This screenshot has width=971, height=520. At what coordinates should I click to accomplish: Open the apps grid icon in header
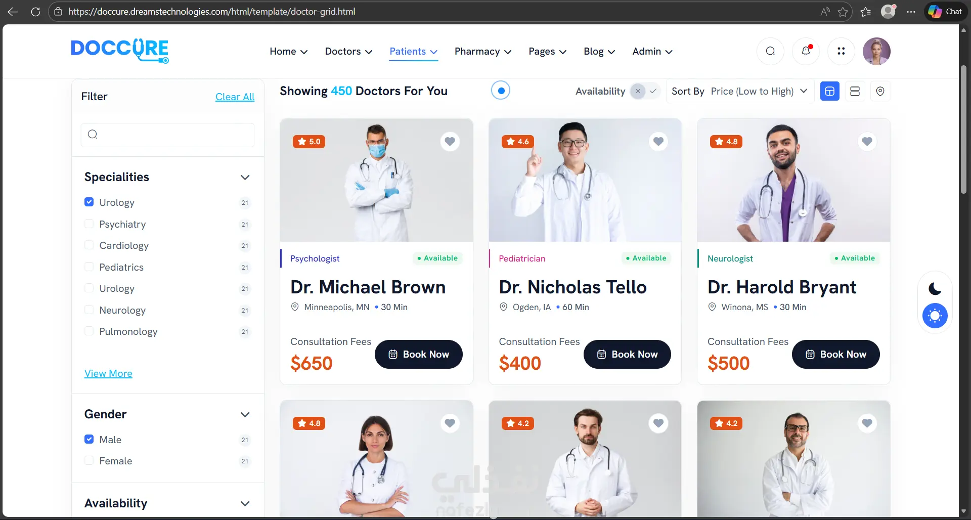click(841, 51)
